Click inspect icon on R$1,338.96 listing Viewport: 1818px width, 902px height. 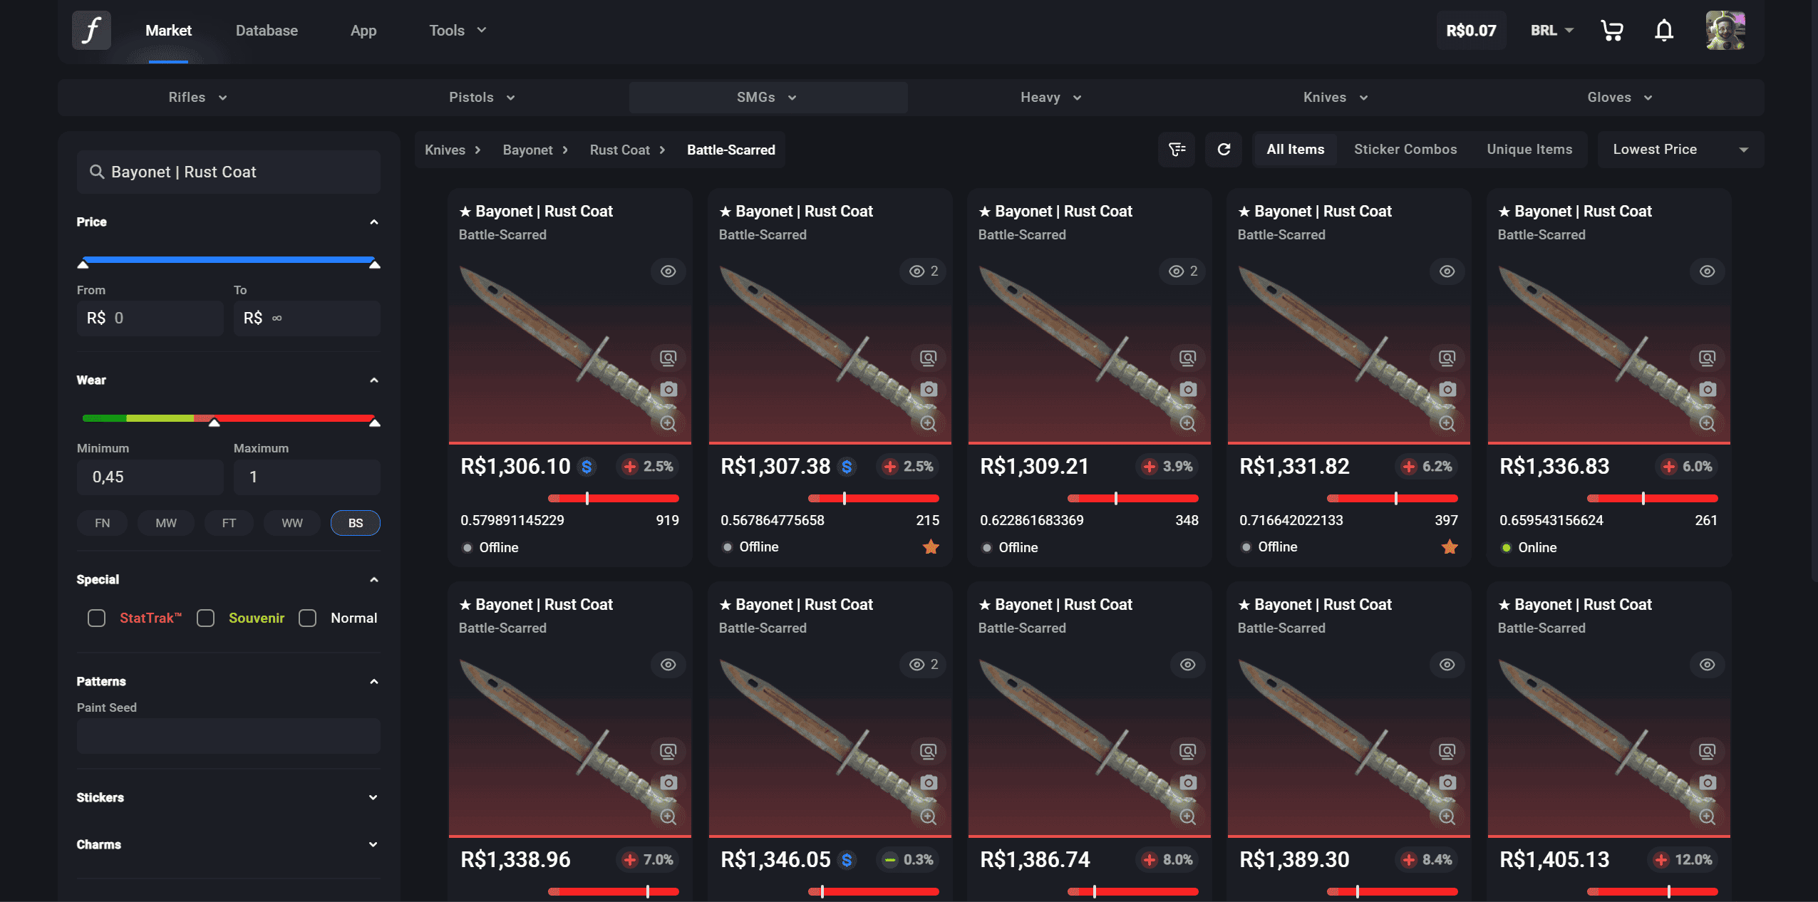668,751
